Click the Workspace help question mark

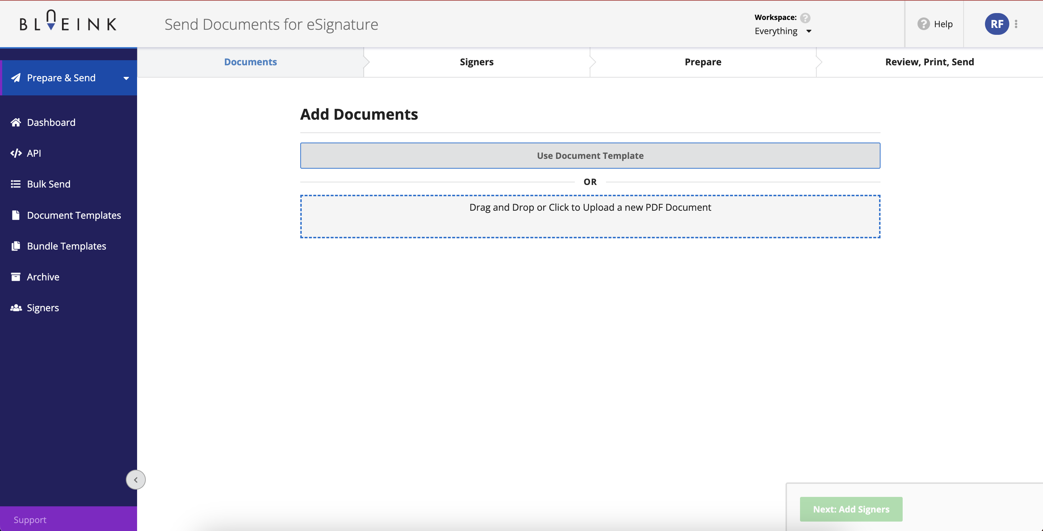click(806, 17)
